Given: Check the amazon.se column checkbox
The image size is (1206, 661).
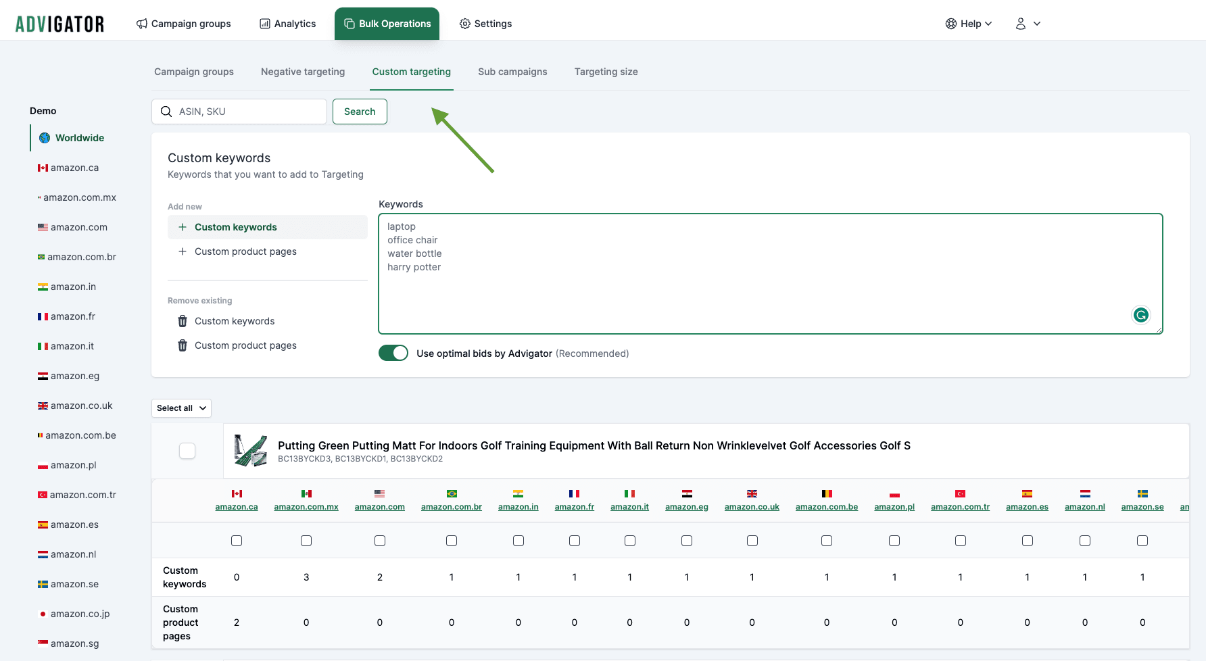Looking at the screenshot, I should tap(1142, 541).
